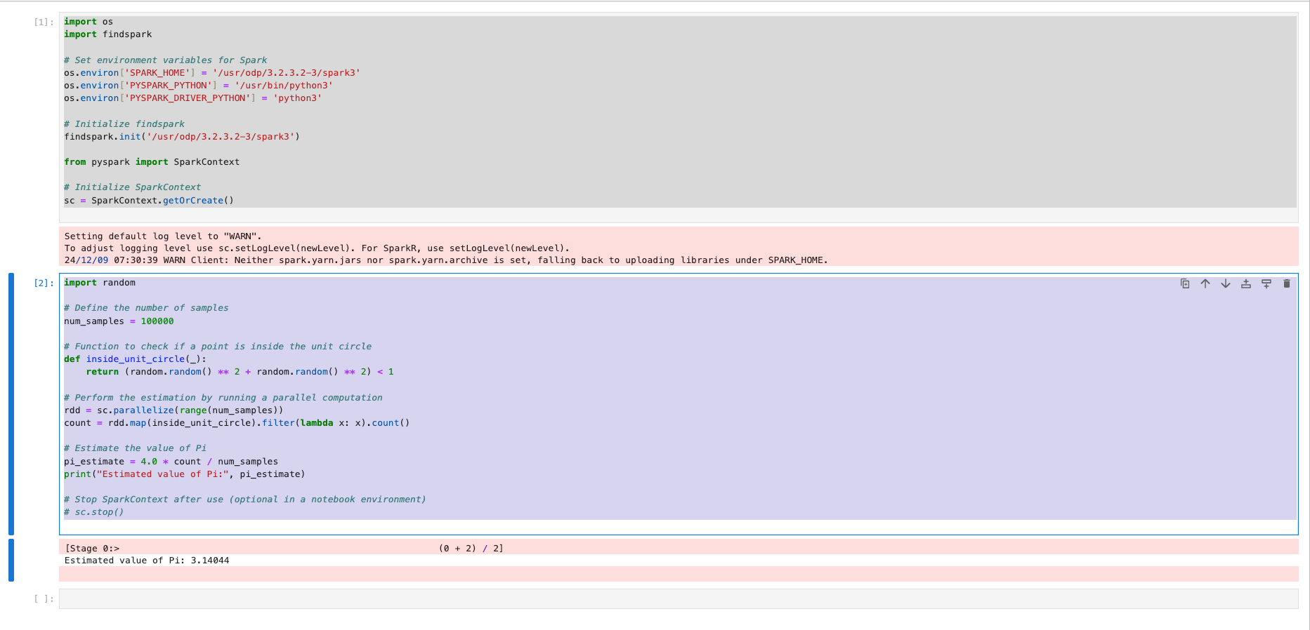
Task: Select cell 1 via its [1]: prompt
Action: pos(44,22)
